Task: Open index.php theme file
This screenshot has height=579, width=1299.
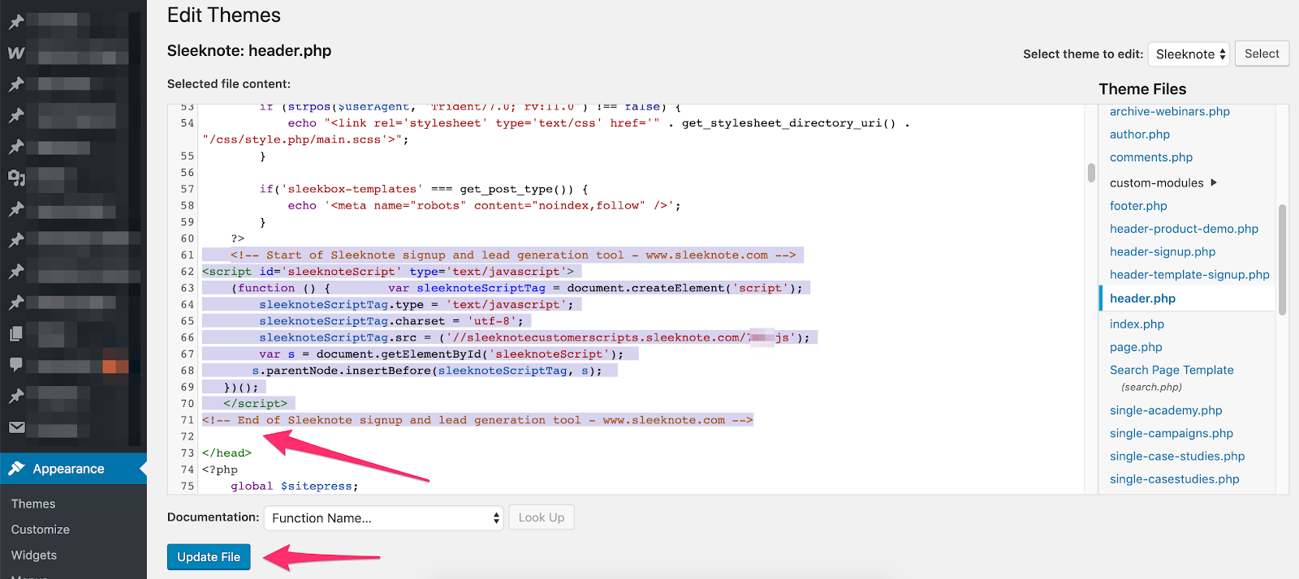Action: coord(1137,324)
